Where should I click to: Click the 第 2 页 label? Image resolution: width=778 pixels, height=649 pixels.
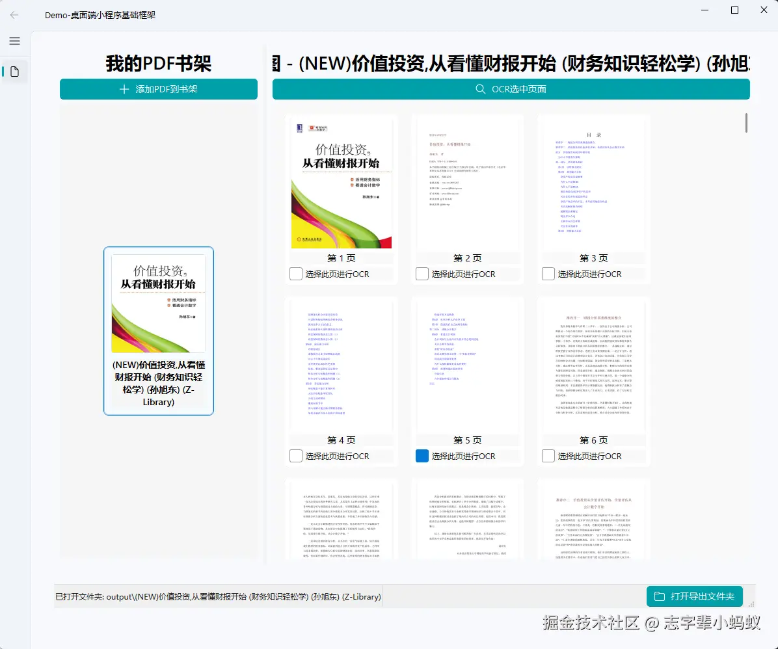[468, 258]
